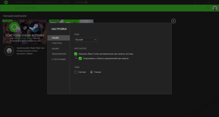Click the АВТОЗАПУСК section label
This screenshot has width=219, height=117.
tap(80, 49)
